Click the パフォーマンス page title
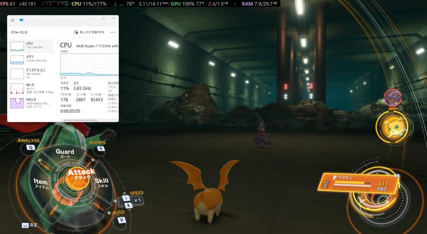 pyautogui.click(x=19, y=32)
